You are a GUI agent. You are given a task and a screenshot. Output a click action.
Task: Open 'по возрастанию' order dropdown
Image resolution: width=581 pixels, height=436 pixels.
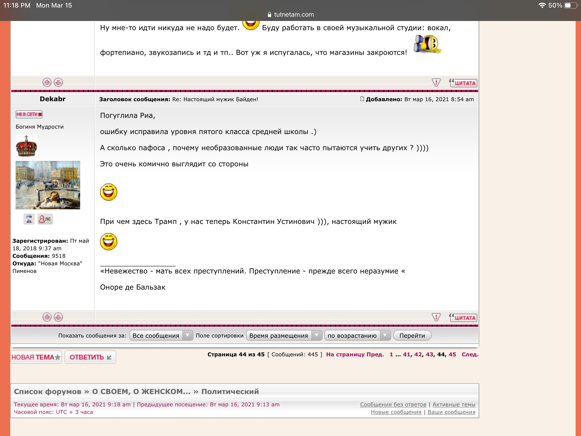[x=357, y=336]
